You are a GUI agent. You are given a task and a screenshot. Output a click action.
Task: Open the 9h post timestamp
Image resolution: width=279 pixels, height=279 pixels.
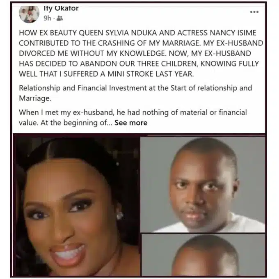pyautogui.click(x=47, y=18)
